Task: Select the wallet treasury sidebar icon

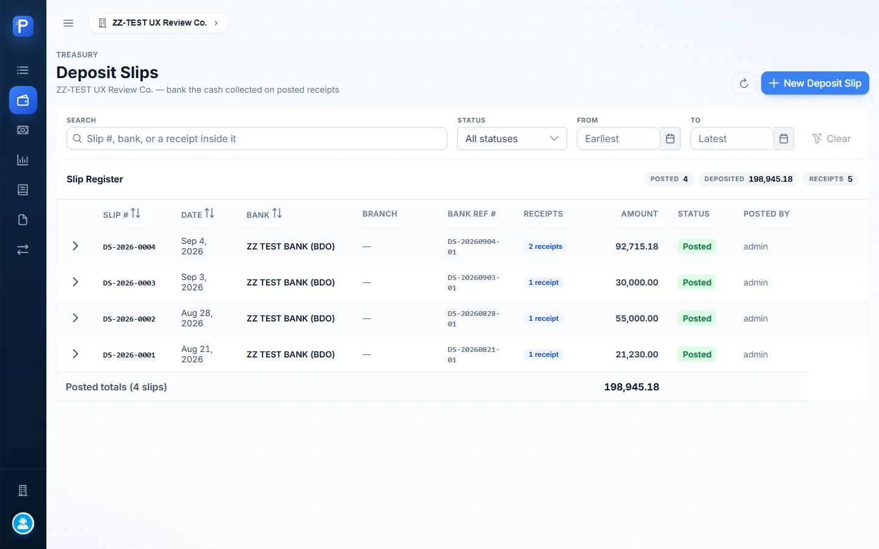Action: pyautogui.click(x=23, y=100)
